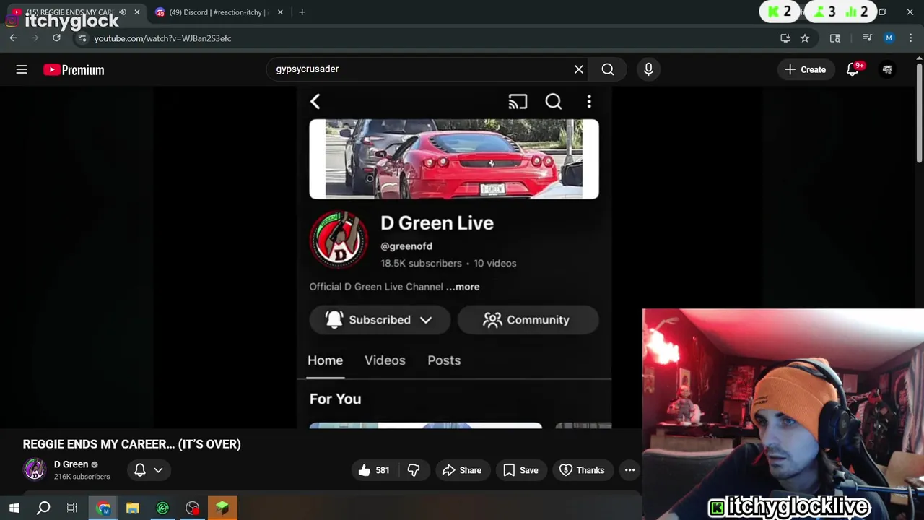Open YouTube notifications bell
The height and width of the screenshot is (520, 924).
(x=853, y=69)
